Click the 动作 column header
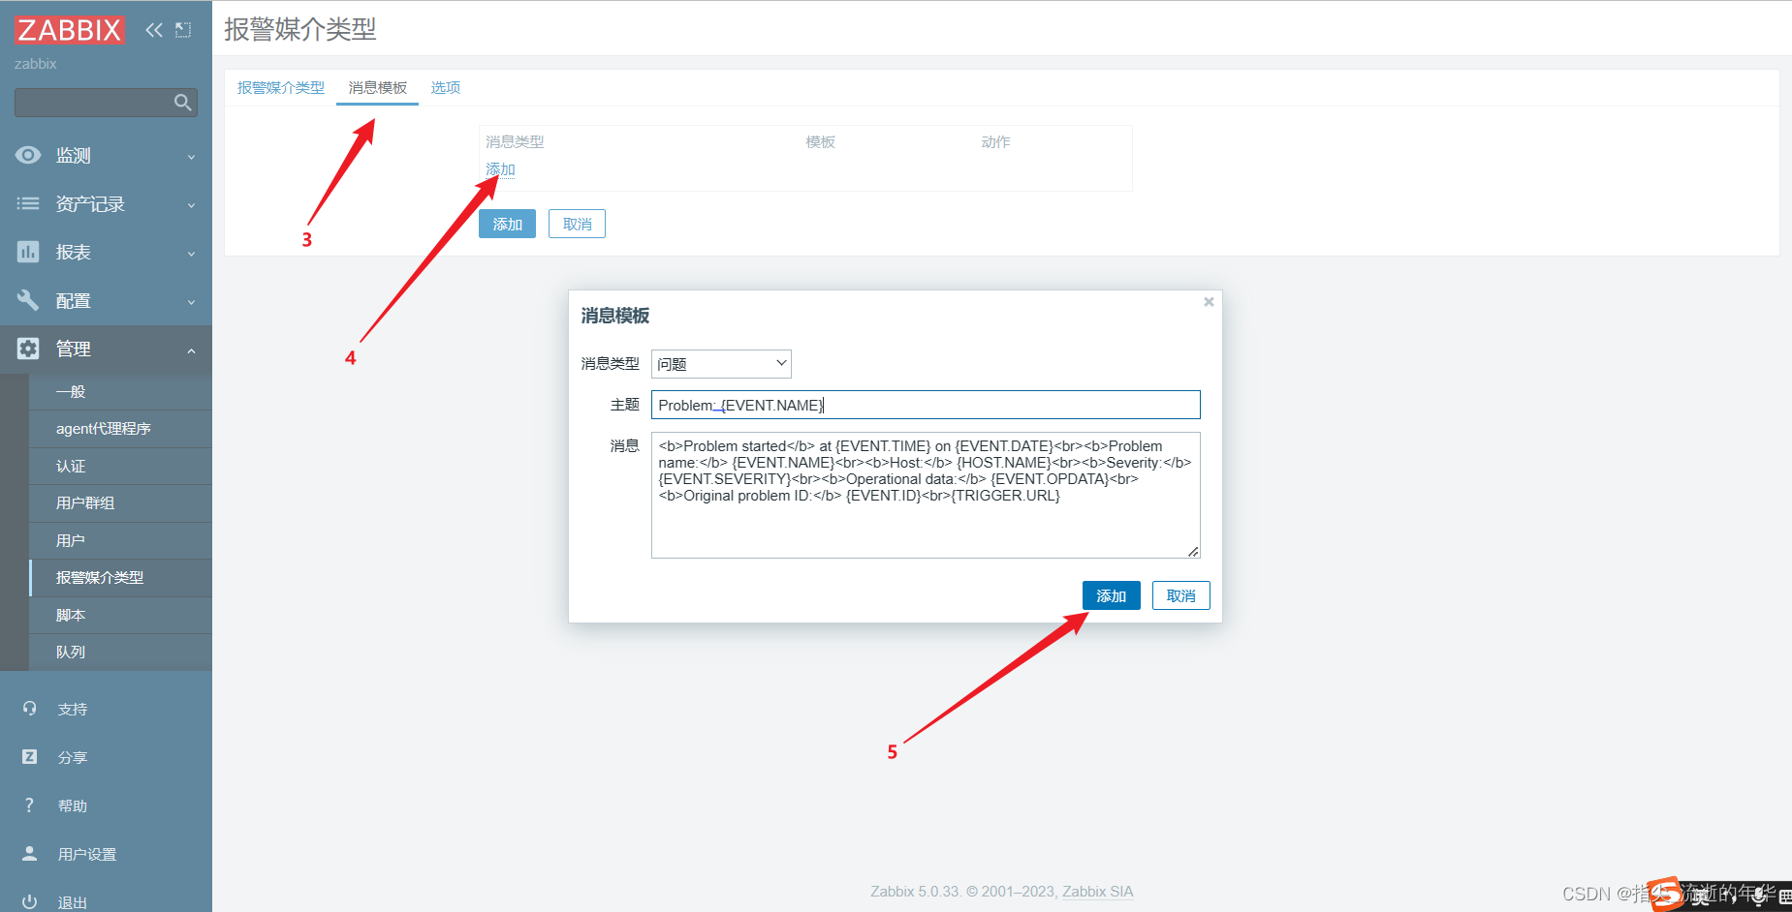This screenshot has height=912, width=1792. pyautogui.click(x=995, y=141)
